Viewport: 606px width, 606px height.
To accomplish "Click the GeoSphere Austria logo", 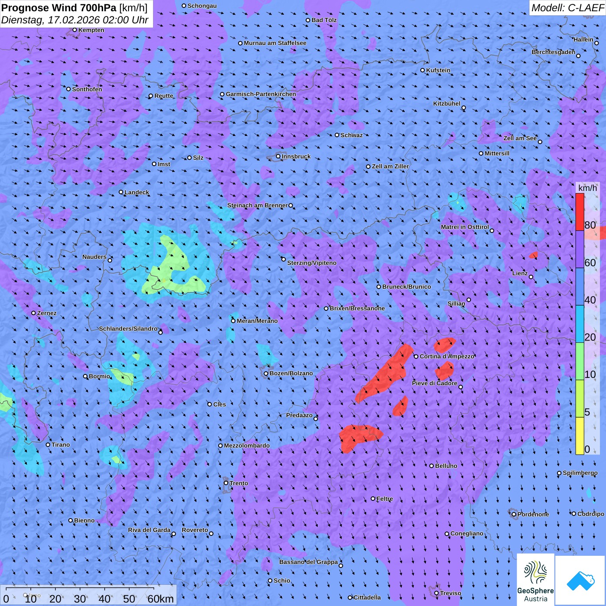I will pos(535,580).
